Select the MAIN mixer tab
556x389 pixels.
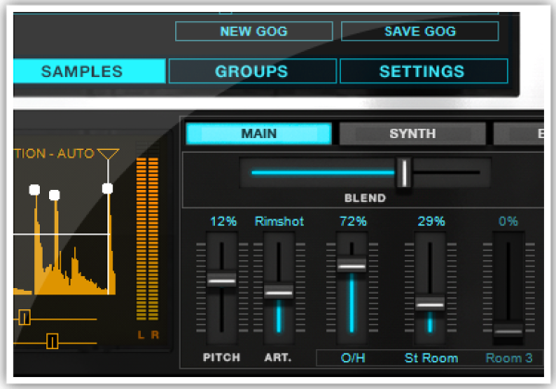click(x=259, y=133)
